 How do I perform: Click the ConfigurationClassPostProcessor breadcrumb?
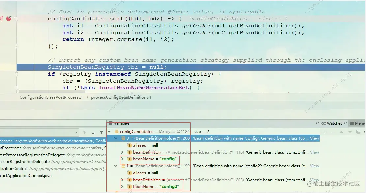coord(51,97)
